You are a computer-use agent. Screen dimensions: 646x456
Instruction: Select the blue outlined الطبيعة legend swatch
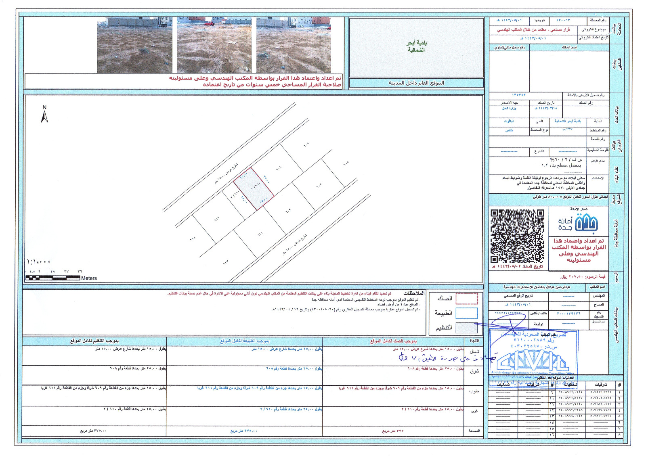click(466, 313)
